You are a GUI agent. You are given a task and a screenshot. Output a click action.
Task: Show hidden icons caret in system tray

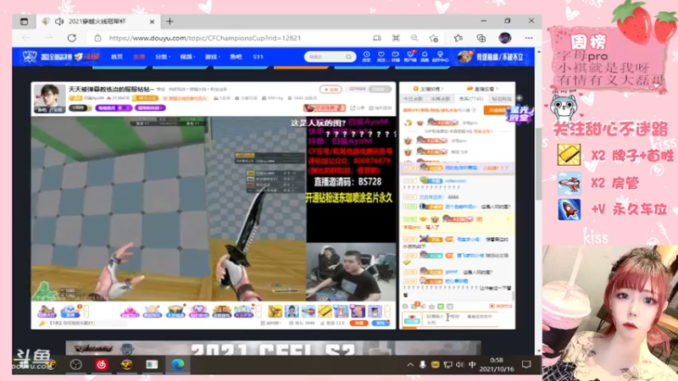pos(410,365)
